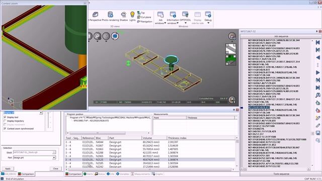Close the Context zoom window
This screenshot has width=322, height=181.
pos(85,4)
